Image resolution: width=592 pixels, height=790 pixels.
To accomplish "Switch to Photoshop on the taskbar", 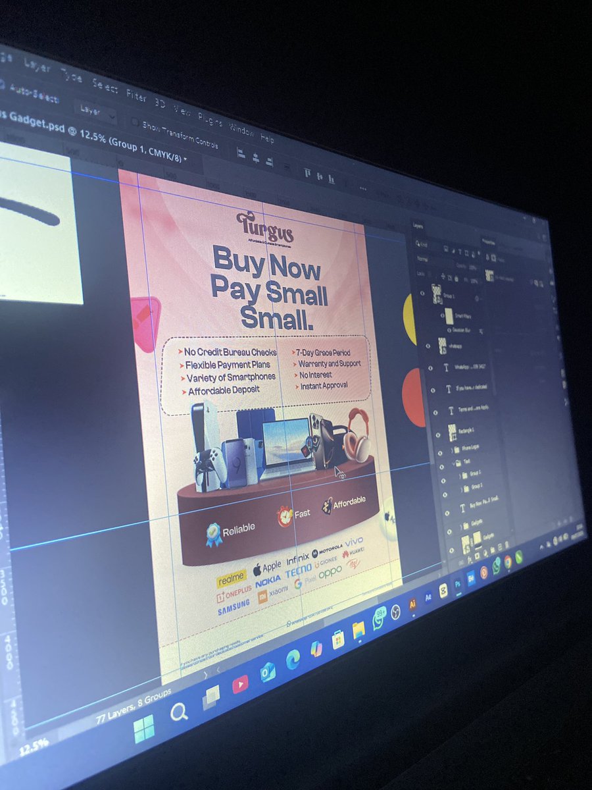I will [458, 585].
